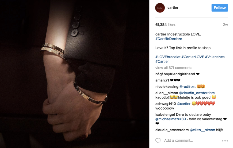
Task: Open the #Valentines hashtag
Action: coord(215,57)
